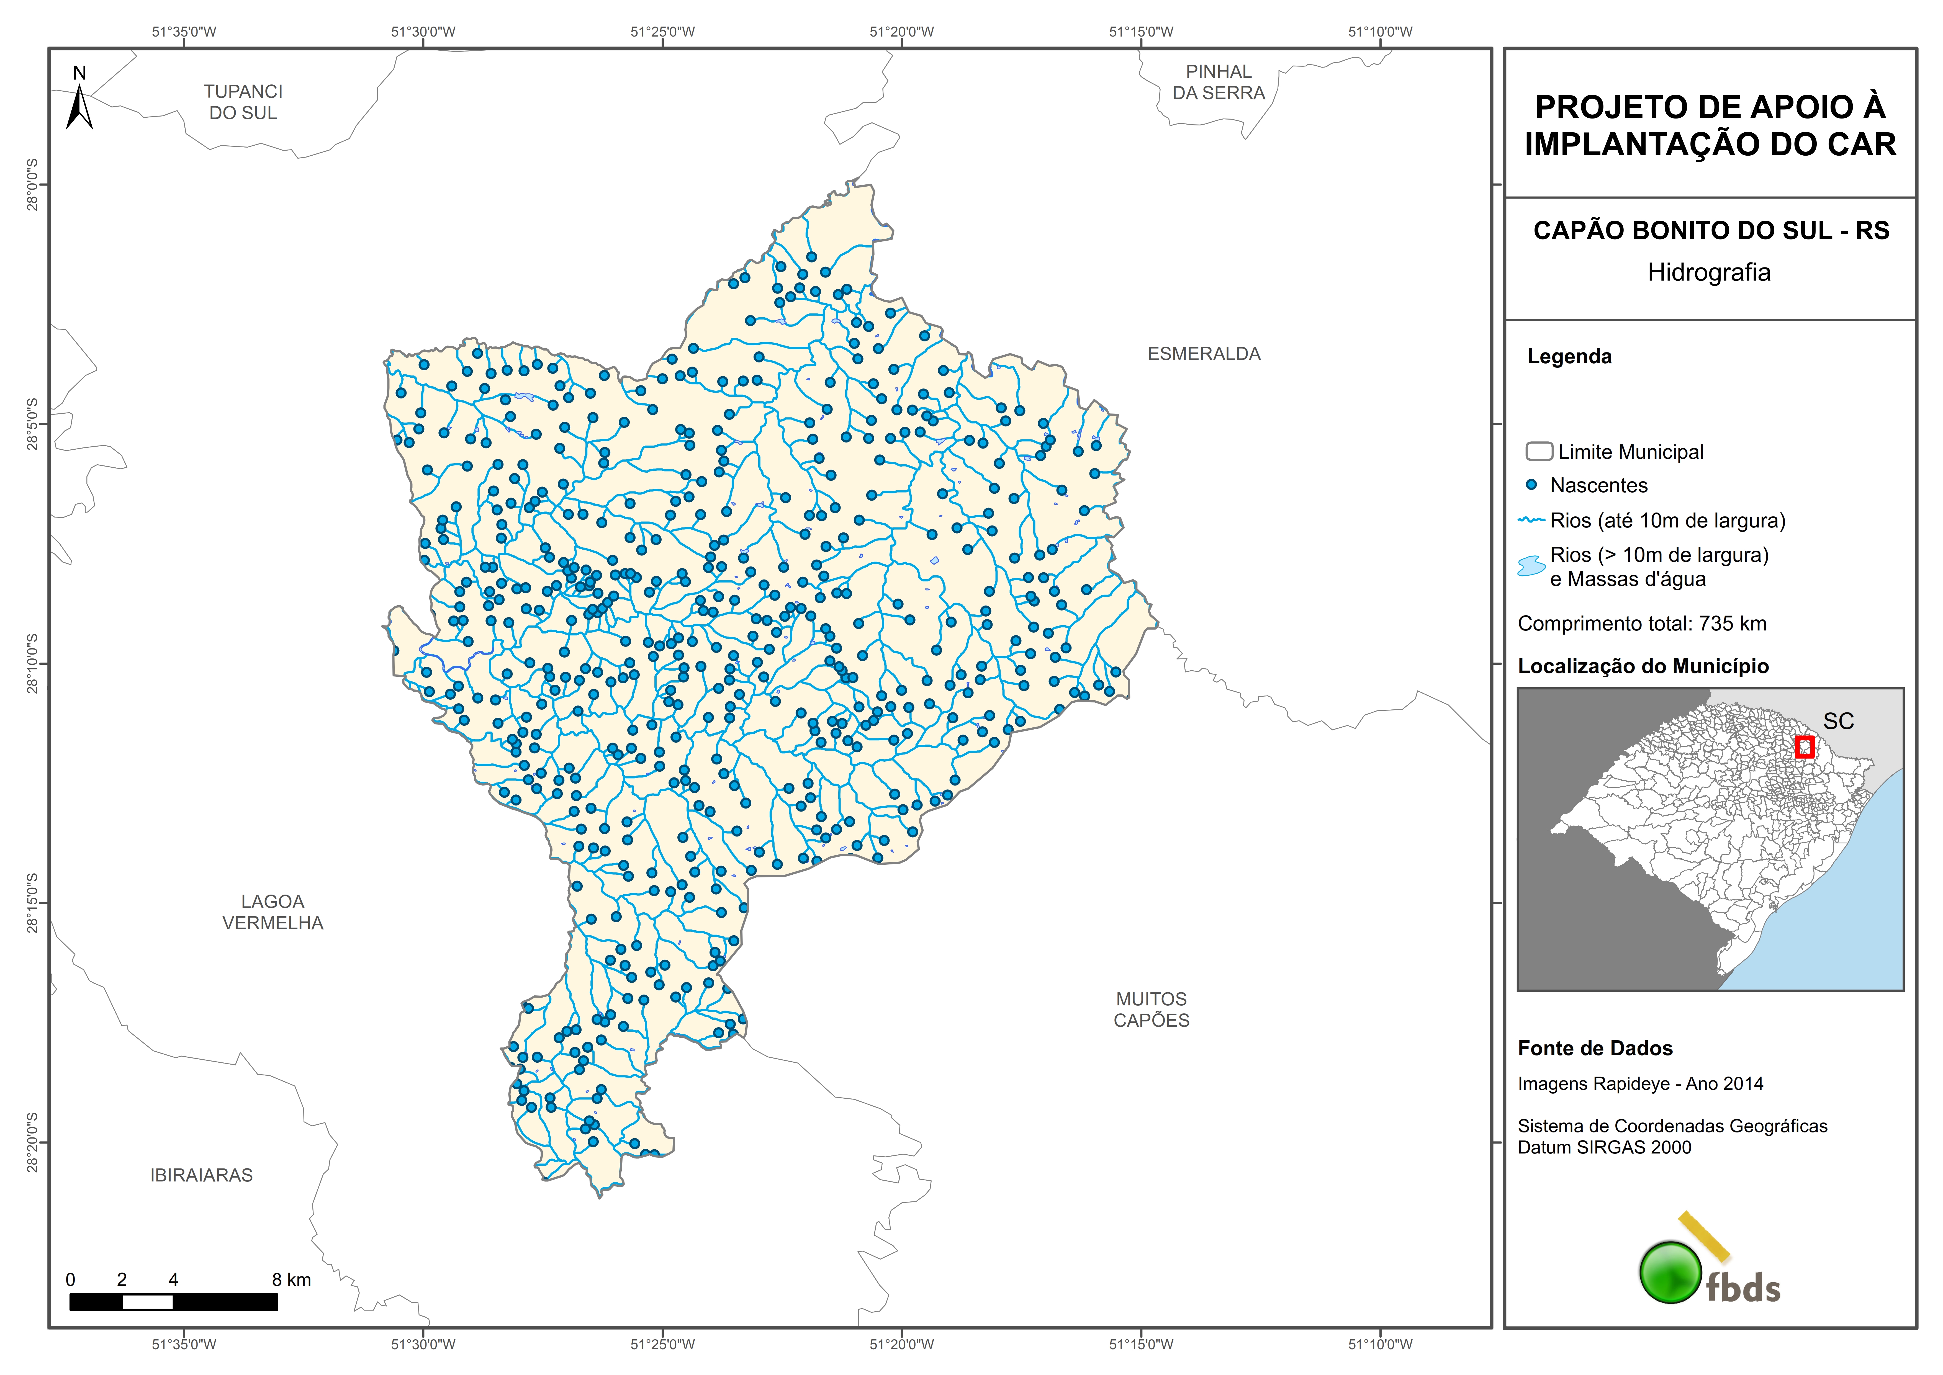This screenshot has width=1943, height=1375.
Task: Click the IBIRAIARAS municipality label
Action: tap(202, 1175)
